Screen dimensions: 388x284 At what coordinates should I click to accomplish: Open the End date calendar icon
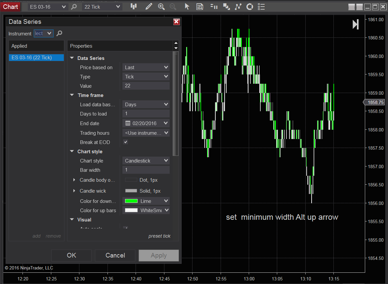click(128, 123)
